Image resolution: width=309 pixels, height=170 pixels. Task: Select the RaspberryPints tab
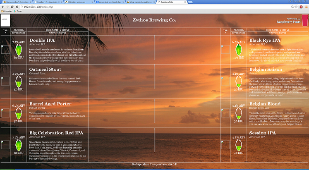pos(172,2)
